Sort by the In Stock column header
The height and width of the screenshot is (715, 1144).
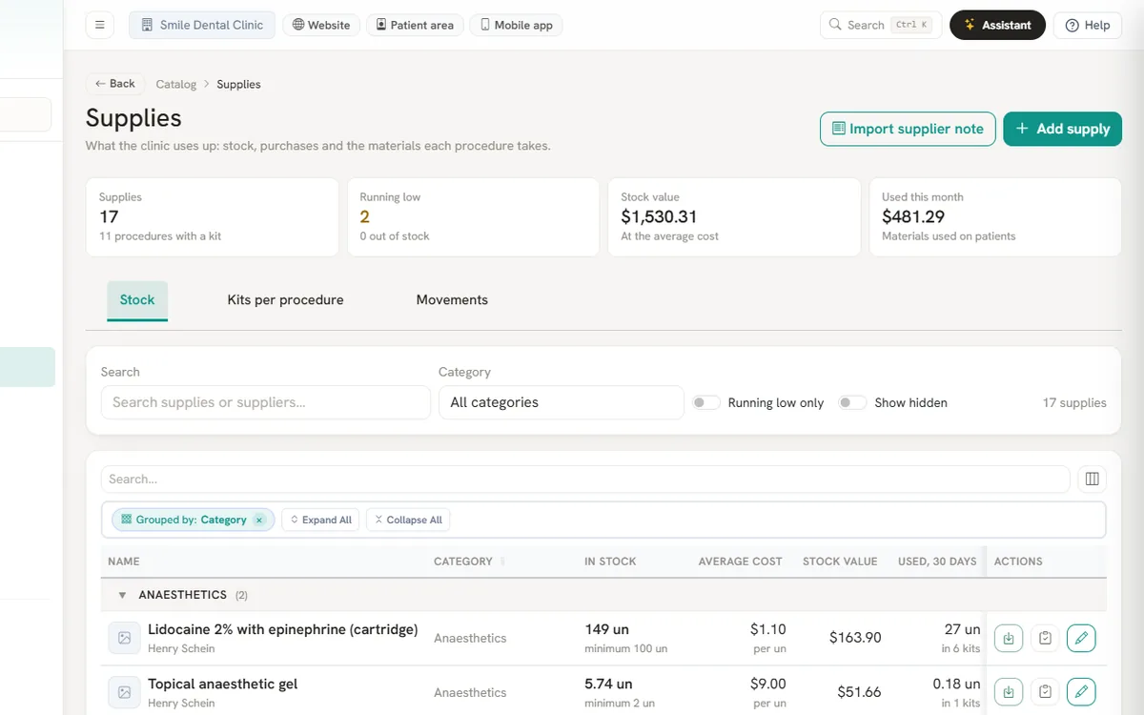click(x=610, y=562)
